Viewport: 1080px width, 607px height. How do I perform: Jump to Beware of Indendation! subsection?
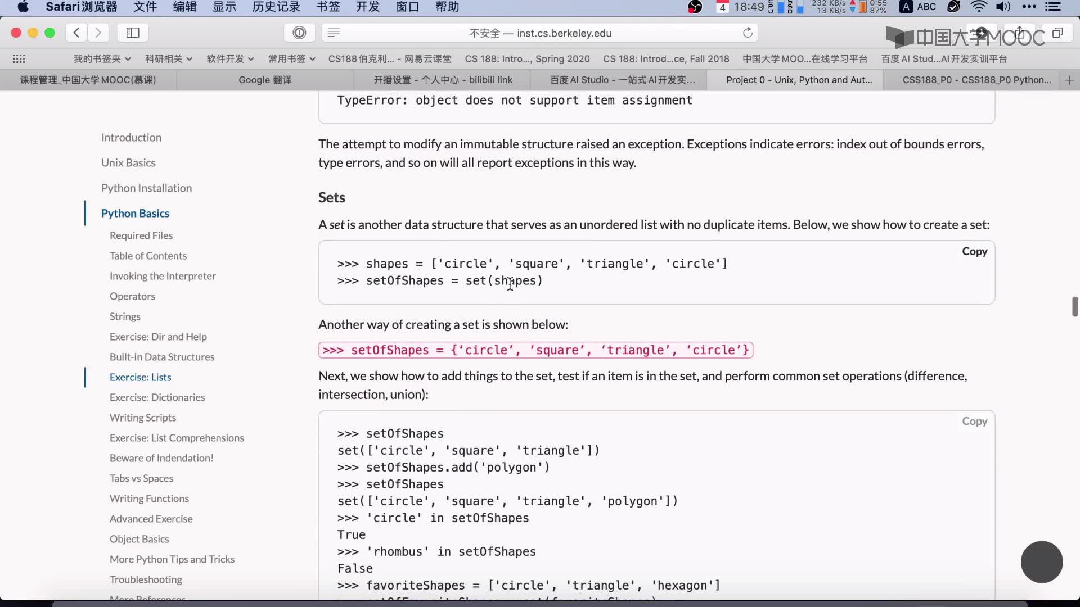click(161, 458)
